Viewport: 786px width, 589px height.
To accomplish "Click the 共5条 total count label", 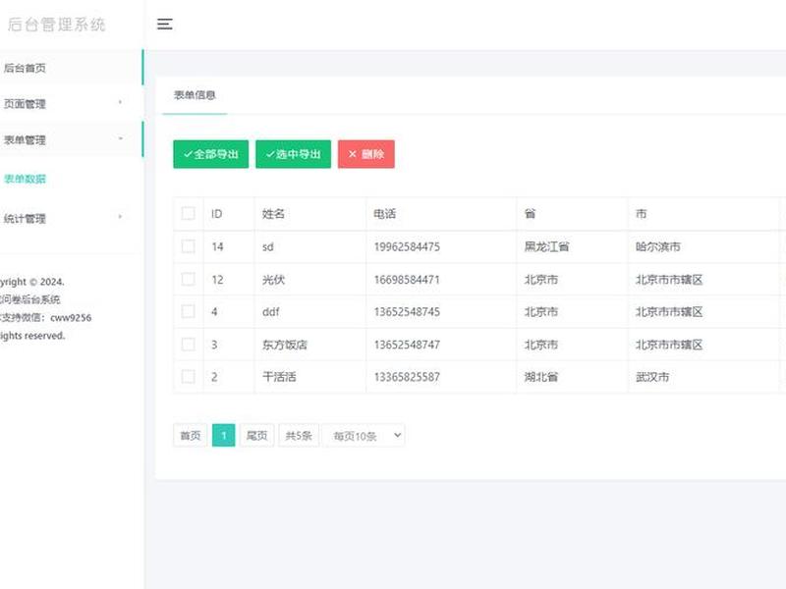I will click(299, 435).
